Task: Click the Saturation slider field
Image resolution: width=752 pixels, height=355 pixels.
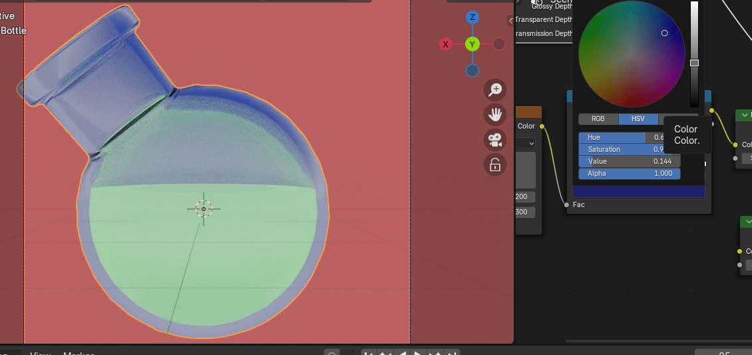Action: point(629,150)
